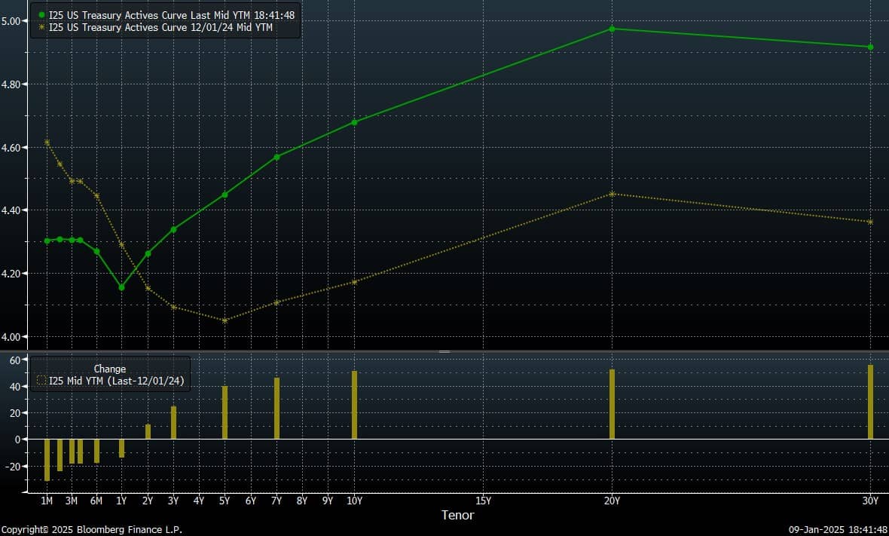889x536 pixels.
Task: Click the Bloomberg Finance copyright text
Action: pyautogui.click(x=91, y=529)
